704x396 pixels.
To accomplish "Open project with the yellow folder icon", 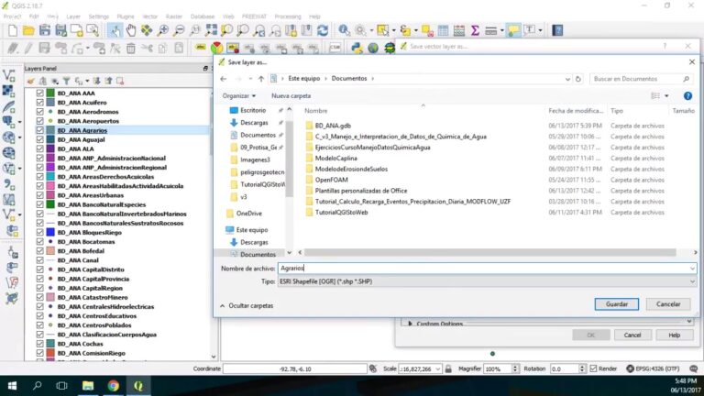I will click(28, 30).
